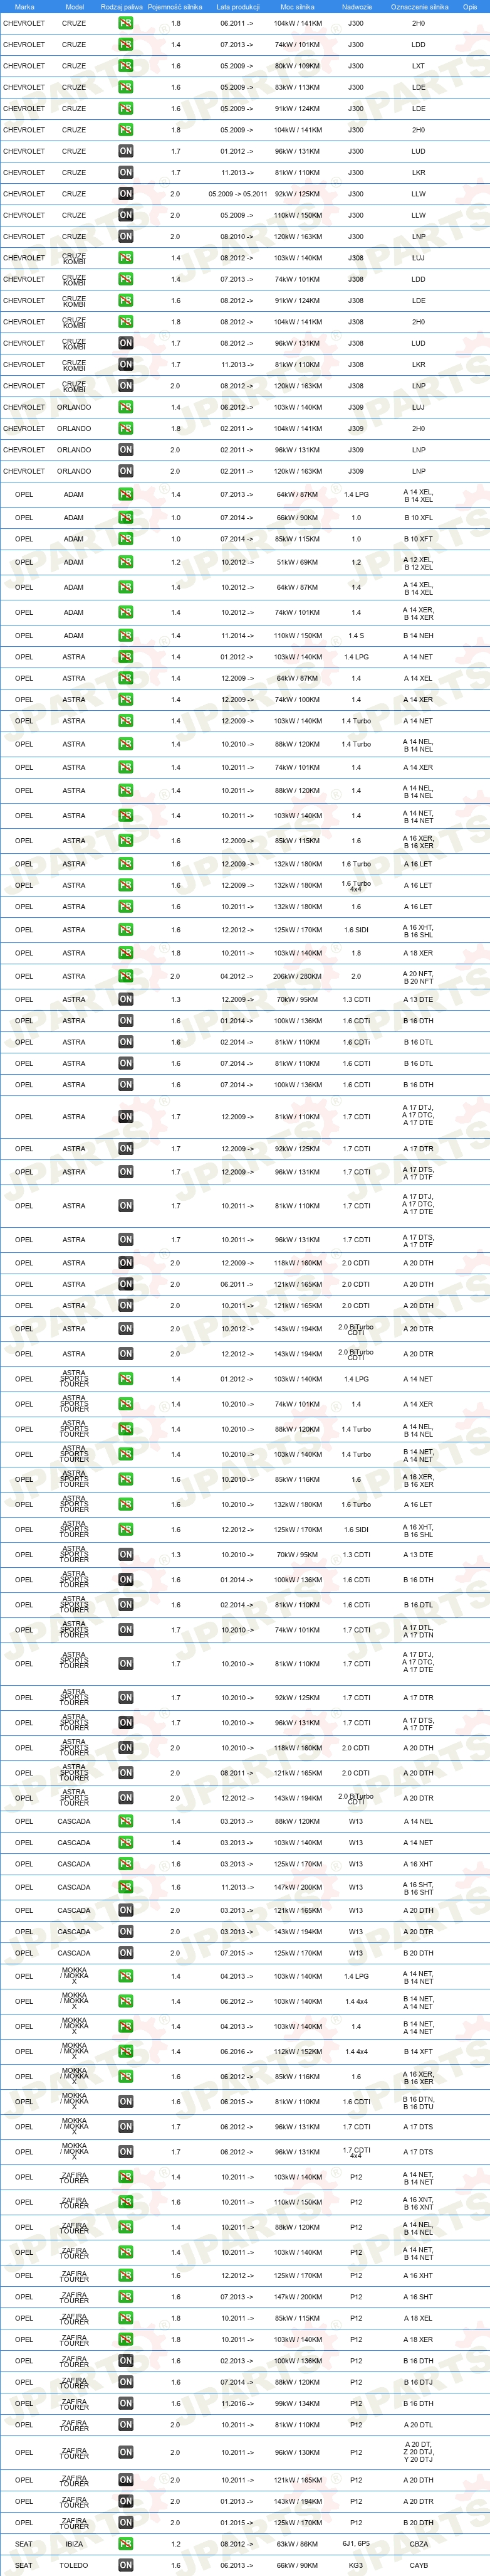Click the ON diesel icon in the Zafira Tourer 96kW / 130KM row
The image size is (490, 2576).
pos(126,2452)
